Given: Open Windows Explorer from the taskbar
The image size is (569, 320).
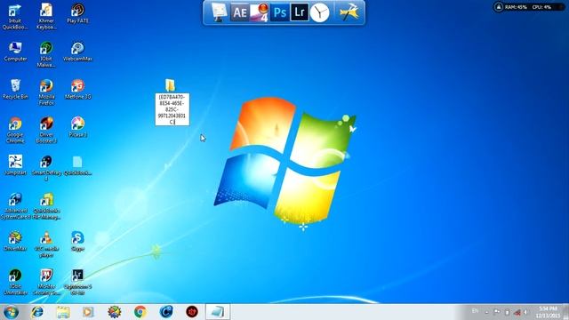Looking at the screenshot, I should [x=63, y=312].
